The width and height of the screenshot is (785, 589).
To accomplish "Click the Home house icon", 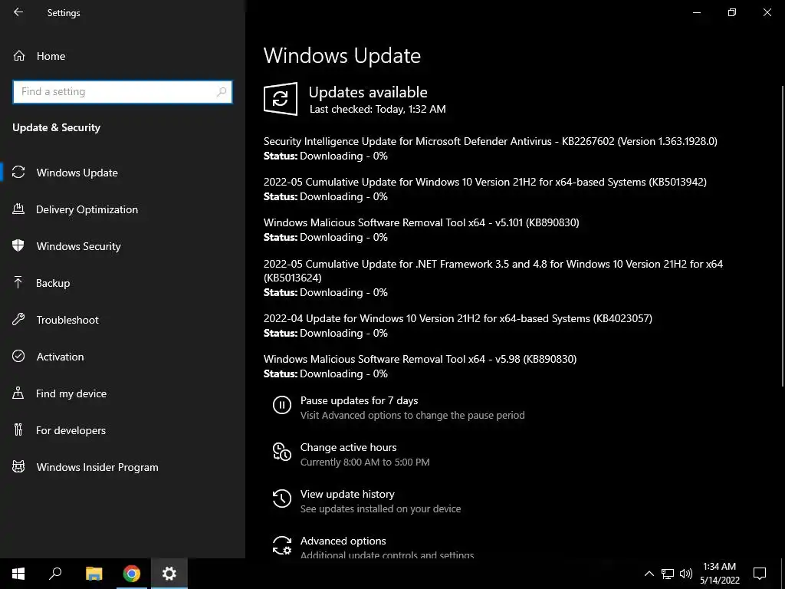I will coord(19,55).
